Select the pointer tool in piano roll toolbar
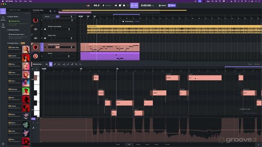 [x=51, y=64]
